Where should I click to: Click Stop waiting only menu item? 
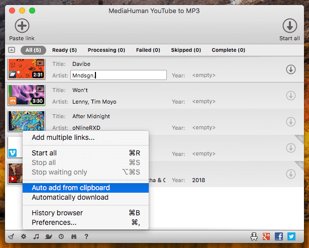[86, 172]
